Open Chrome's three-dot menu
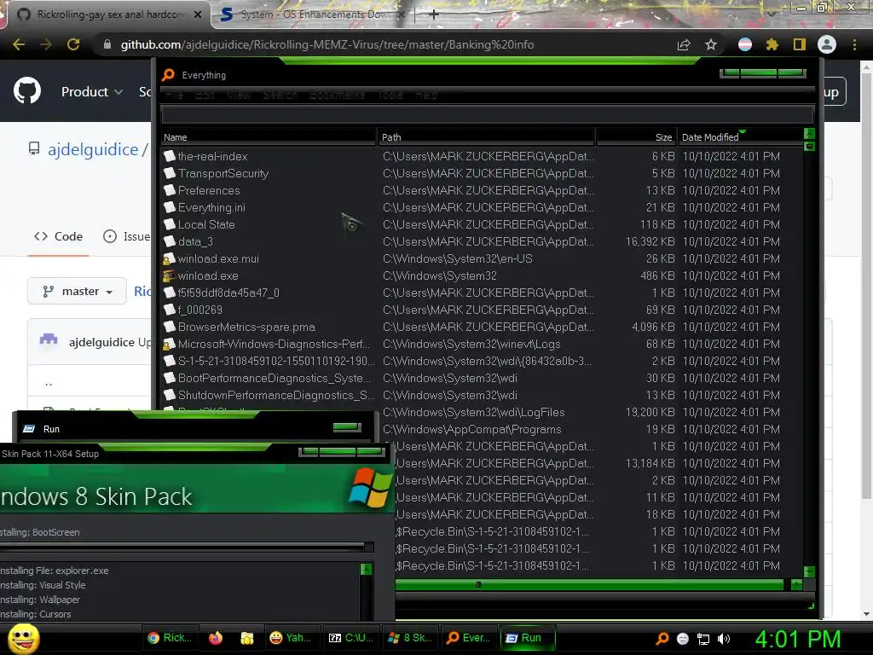 click(x=854, y=44)
